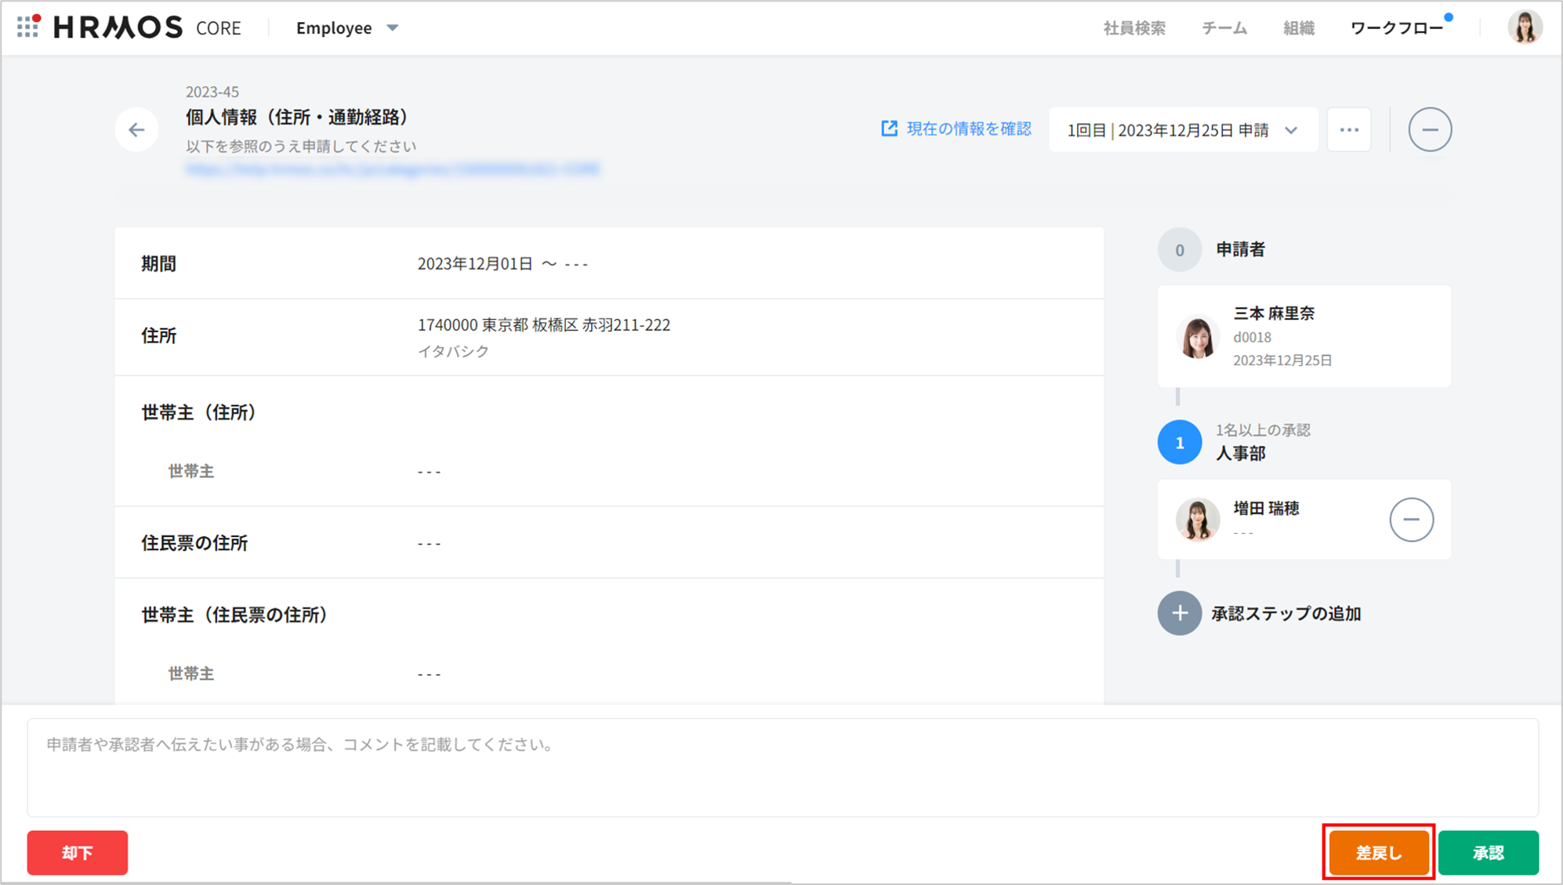1563x885 pixels.
Task: Click the external link icon for 現在の情報を確認
Action: click(889, 129)
